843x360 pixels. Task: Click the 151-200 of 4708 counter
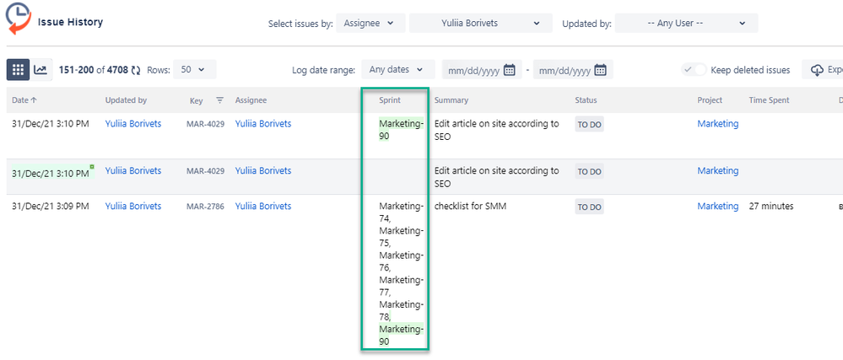tap(94, 70)
